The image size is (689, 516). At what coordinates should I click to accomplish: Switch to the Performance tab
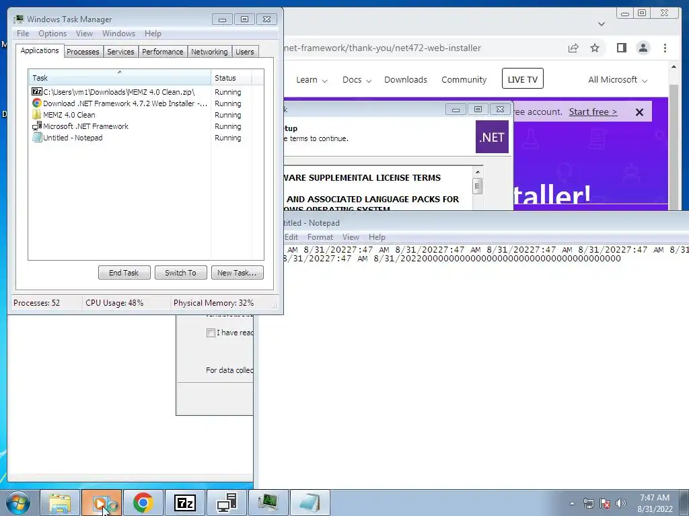coord(163,52)
